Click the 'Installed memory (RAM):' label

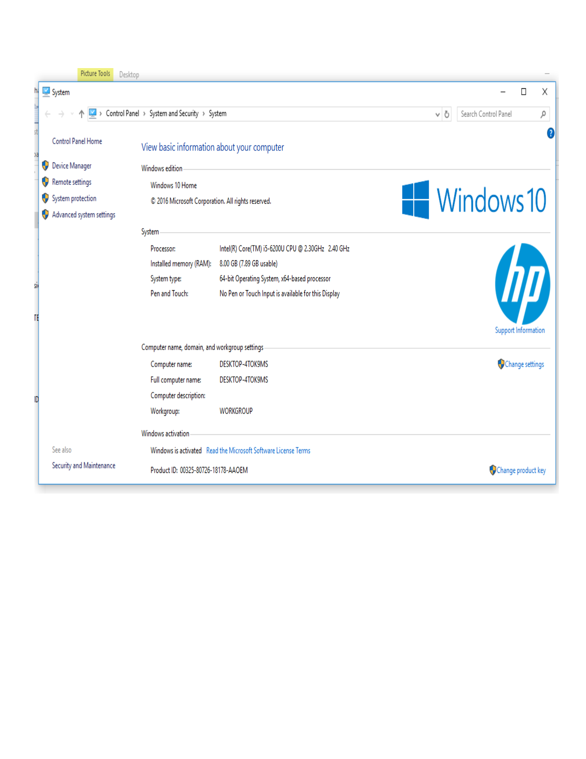(181, 264)
